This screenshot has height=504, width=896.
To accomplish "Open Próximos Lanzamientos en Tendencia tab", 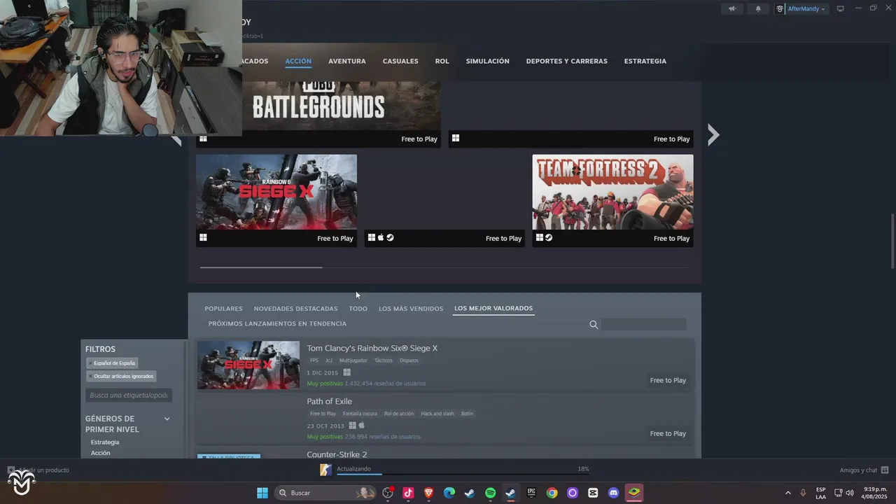I will [x=277, y=324].
